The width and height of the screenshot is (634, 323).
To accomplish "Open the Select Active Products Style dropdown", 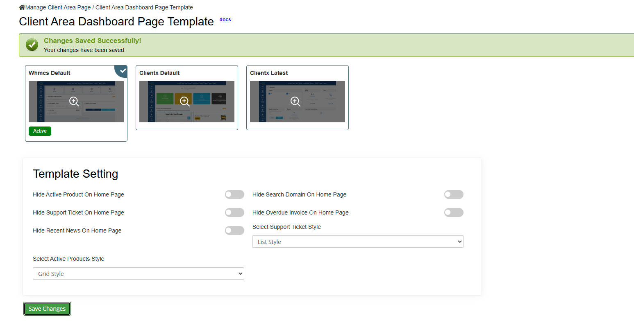I will tap(139, 274).
